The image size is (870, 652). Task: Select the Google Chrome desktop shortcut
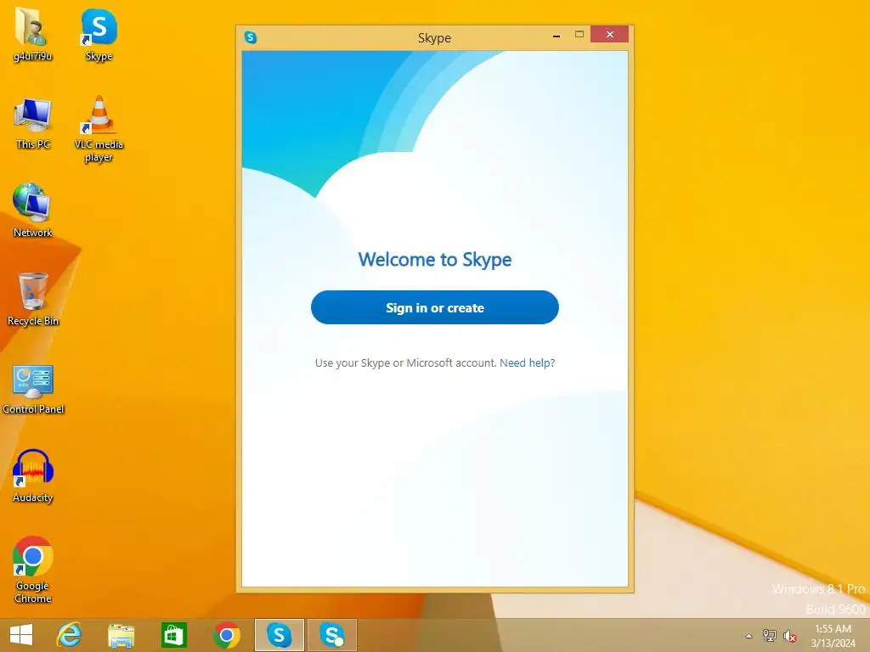33,570
